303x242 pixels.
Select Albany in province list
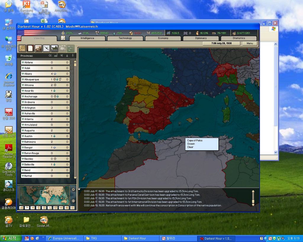coord(45,74)
